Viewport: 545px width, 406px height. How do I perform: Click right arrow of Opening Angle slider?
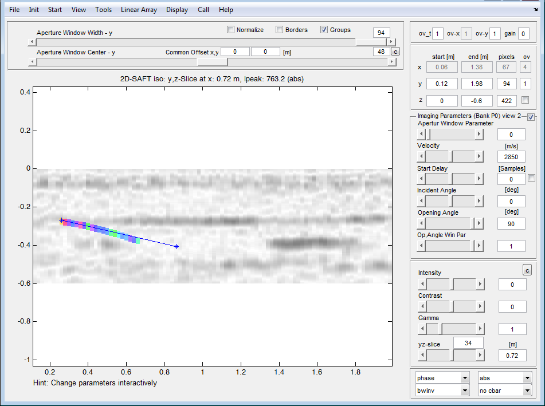(x=479, y=223)
